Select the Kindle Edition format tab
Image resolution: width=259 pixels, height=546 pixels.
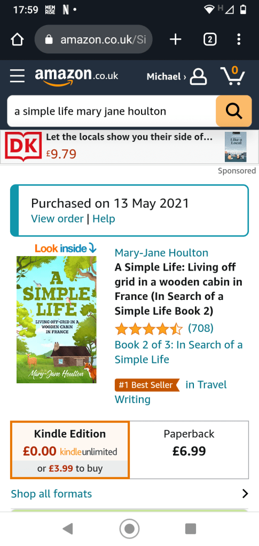(70, 450)
